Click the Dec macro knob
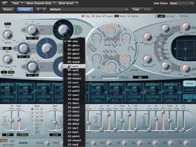 140,143
